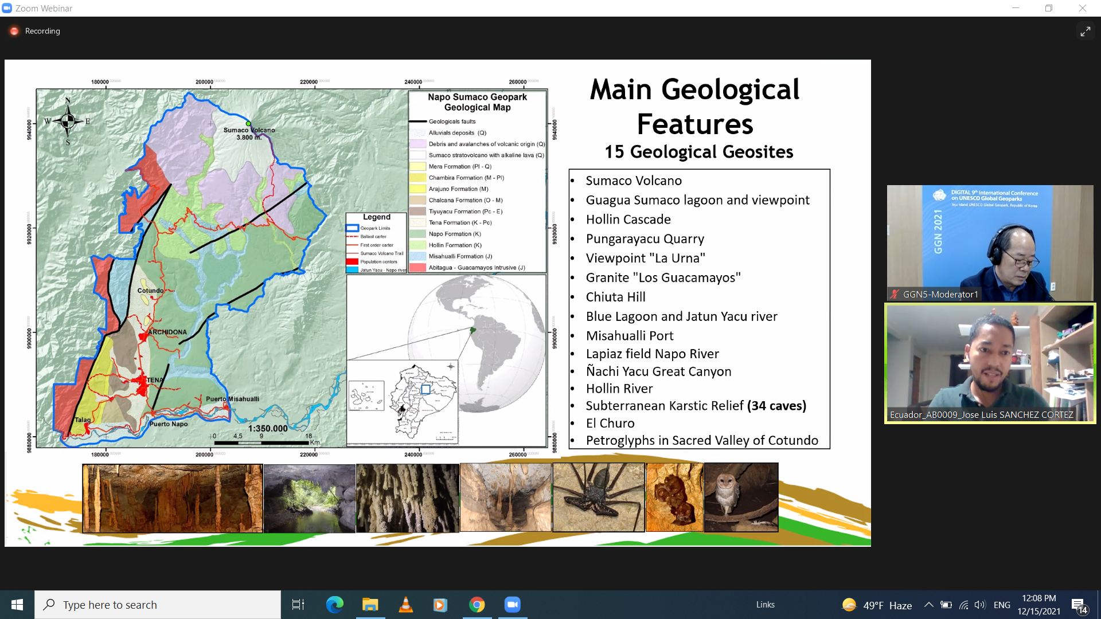Select Jose Luis SANCHEZ CORTEZ video tile

990,364
